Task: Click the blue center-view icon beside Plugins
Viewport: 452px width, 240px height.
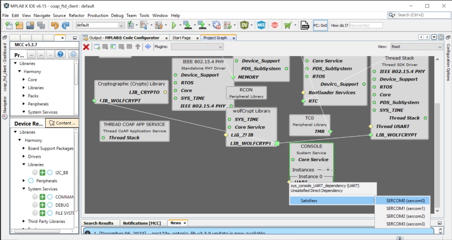Action: pos(148,47)
